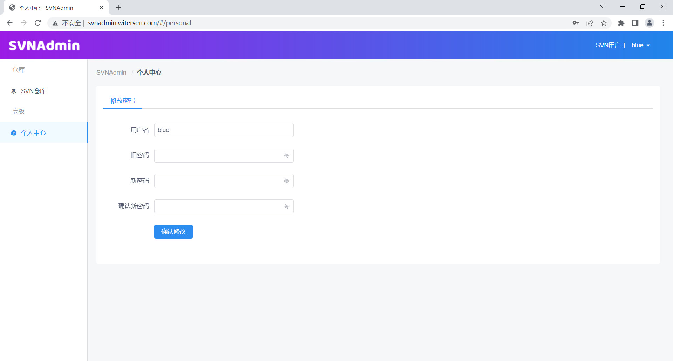Reveal the 确认新密码 password text
Screen dimensions: 673x361
286,207
